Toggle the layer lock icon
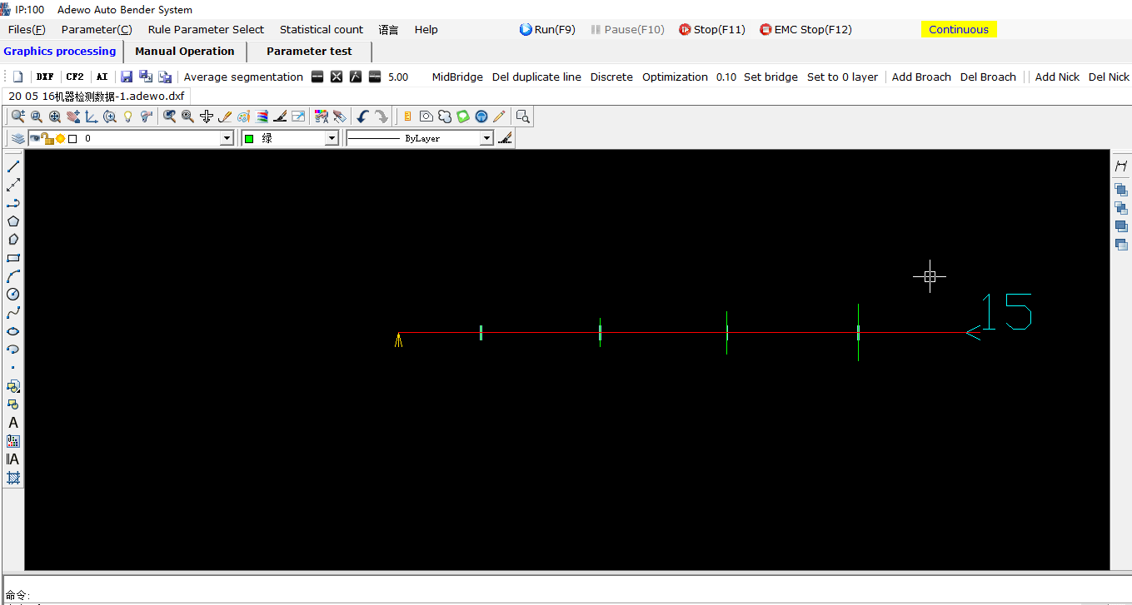 click(47, 139)
